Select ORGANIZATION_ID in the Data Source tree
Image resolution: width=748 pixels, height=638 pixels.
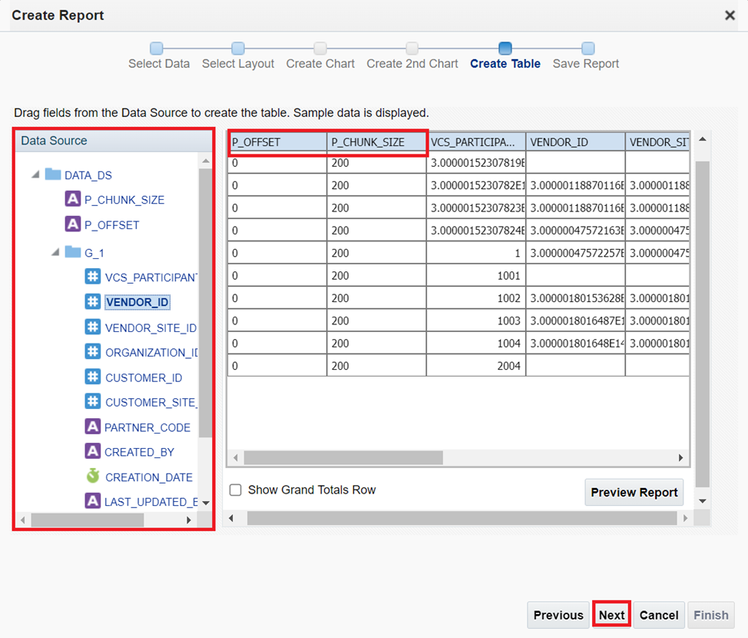(x=151, y=352)
